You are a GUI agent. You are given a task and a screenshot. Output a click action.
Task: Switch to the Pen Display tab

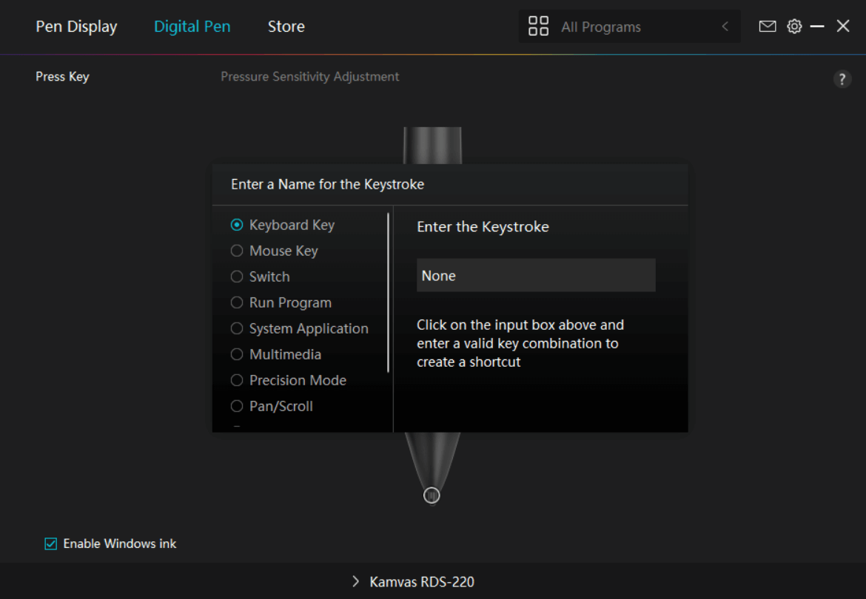[x=76, y=27]
